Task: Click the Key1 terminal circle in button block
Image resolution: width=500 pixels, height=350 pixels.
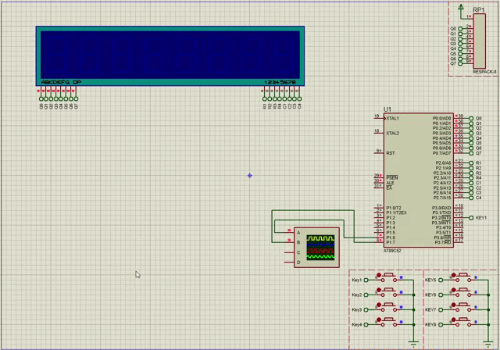Action: 366,280
